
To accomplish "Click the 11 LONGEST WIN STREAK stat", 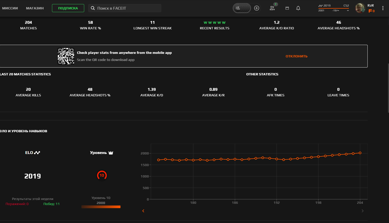I will coord(152,25).
